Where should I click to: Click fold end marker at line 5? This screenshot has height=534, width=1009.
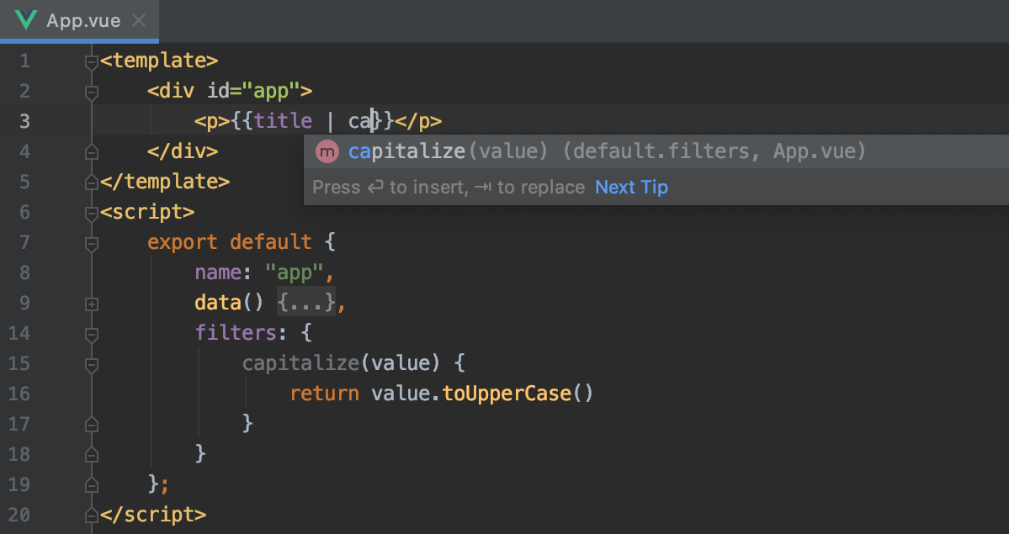[x=92, y=182]
